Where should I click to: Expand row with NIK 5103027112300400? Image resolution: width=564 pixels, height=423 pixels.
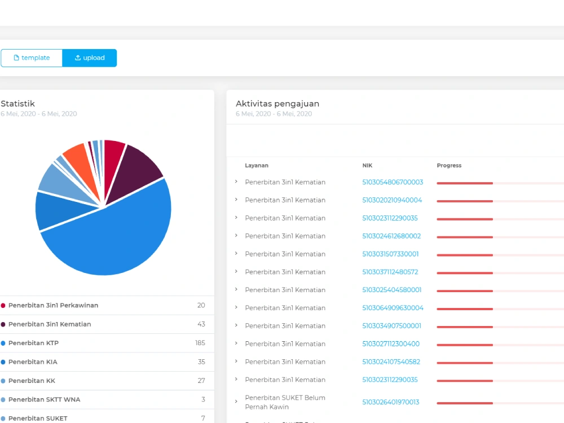point(236,343)
